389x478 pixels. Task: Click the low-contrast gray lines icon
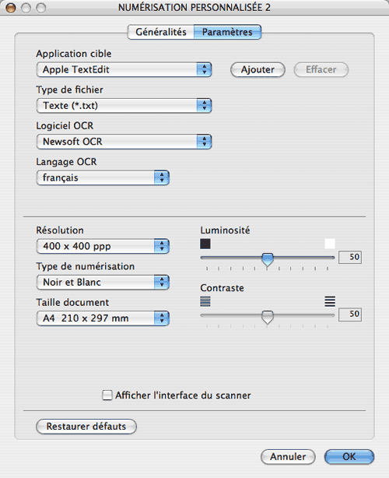pos(205,301)
